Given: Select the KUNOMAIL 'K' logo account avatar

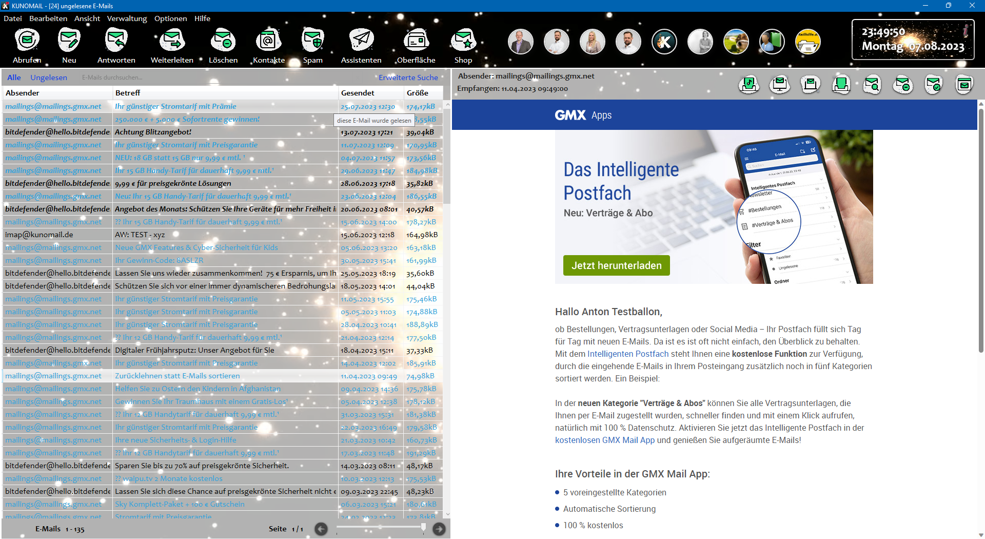Looking at the screenshot, I should tap(664, 42).
